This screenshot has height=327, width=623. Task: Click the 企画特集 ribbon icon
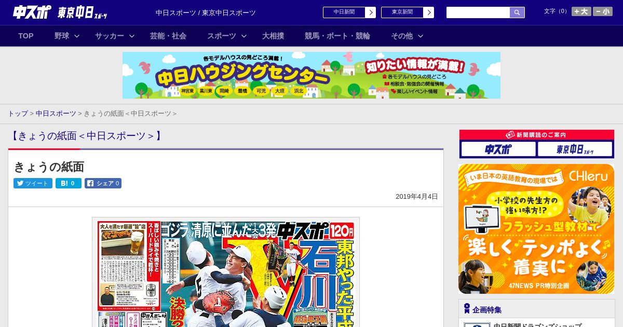(467, 309)
